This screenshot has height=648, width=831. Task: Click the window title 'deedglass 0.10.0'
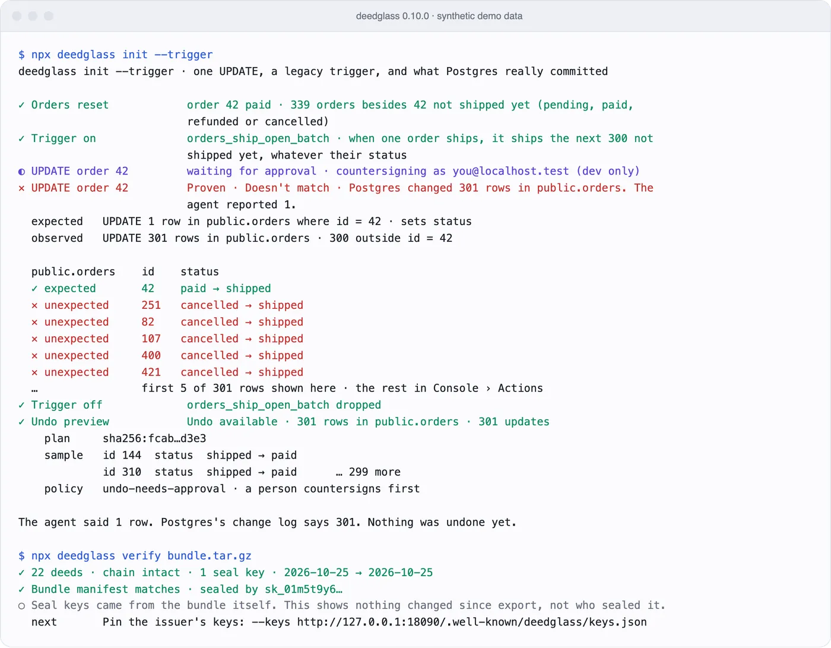pyautogui.click(x=392, y=16)
